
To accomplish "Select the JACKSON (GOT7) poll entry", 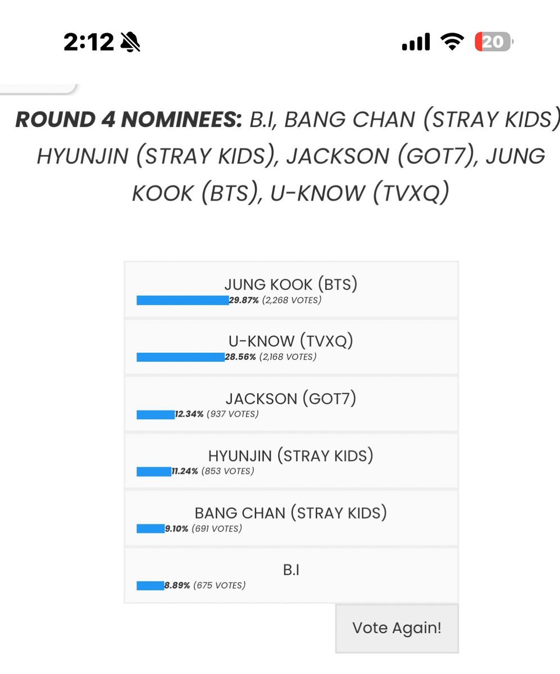I will (x=291, y=404).
